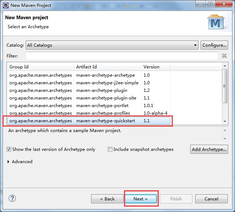Minimize the New Maven Project window

[x=201, y=4]
